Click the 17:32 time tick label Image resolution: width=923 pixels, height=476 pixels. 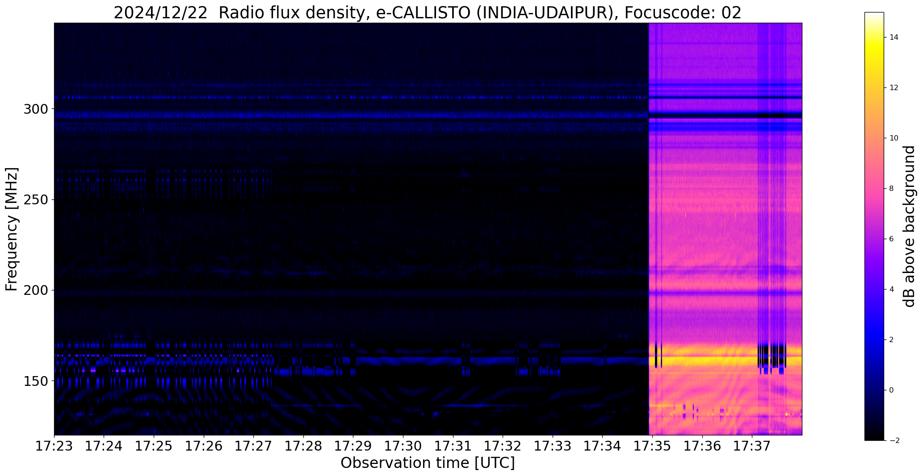pyautogui.click(x=503, y=446)
